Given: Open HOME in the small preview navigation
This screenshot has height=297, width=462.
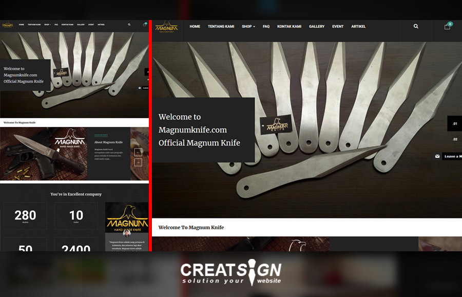Looking at the screenshot, I should pyautogui.click(x=21, y=25).
